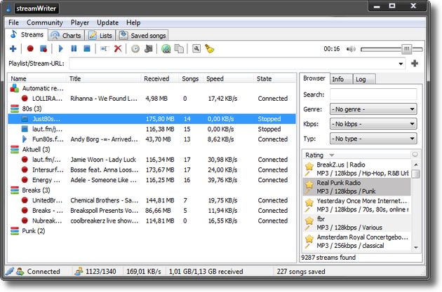
Task: Select Amsterdam Royal Concertgebouw station
Action: coord(357,241)
